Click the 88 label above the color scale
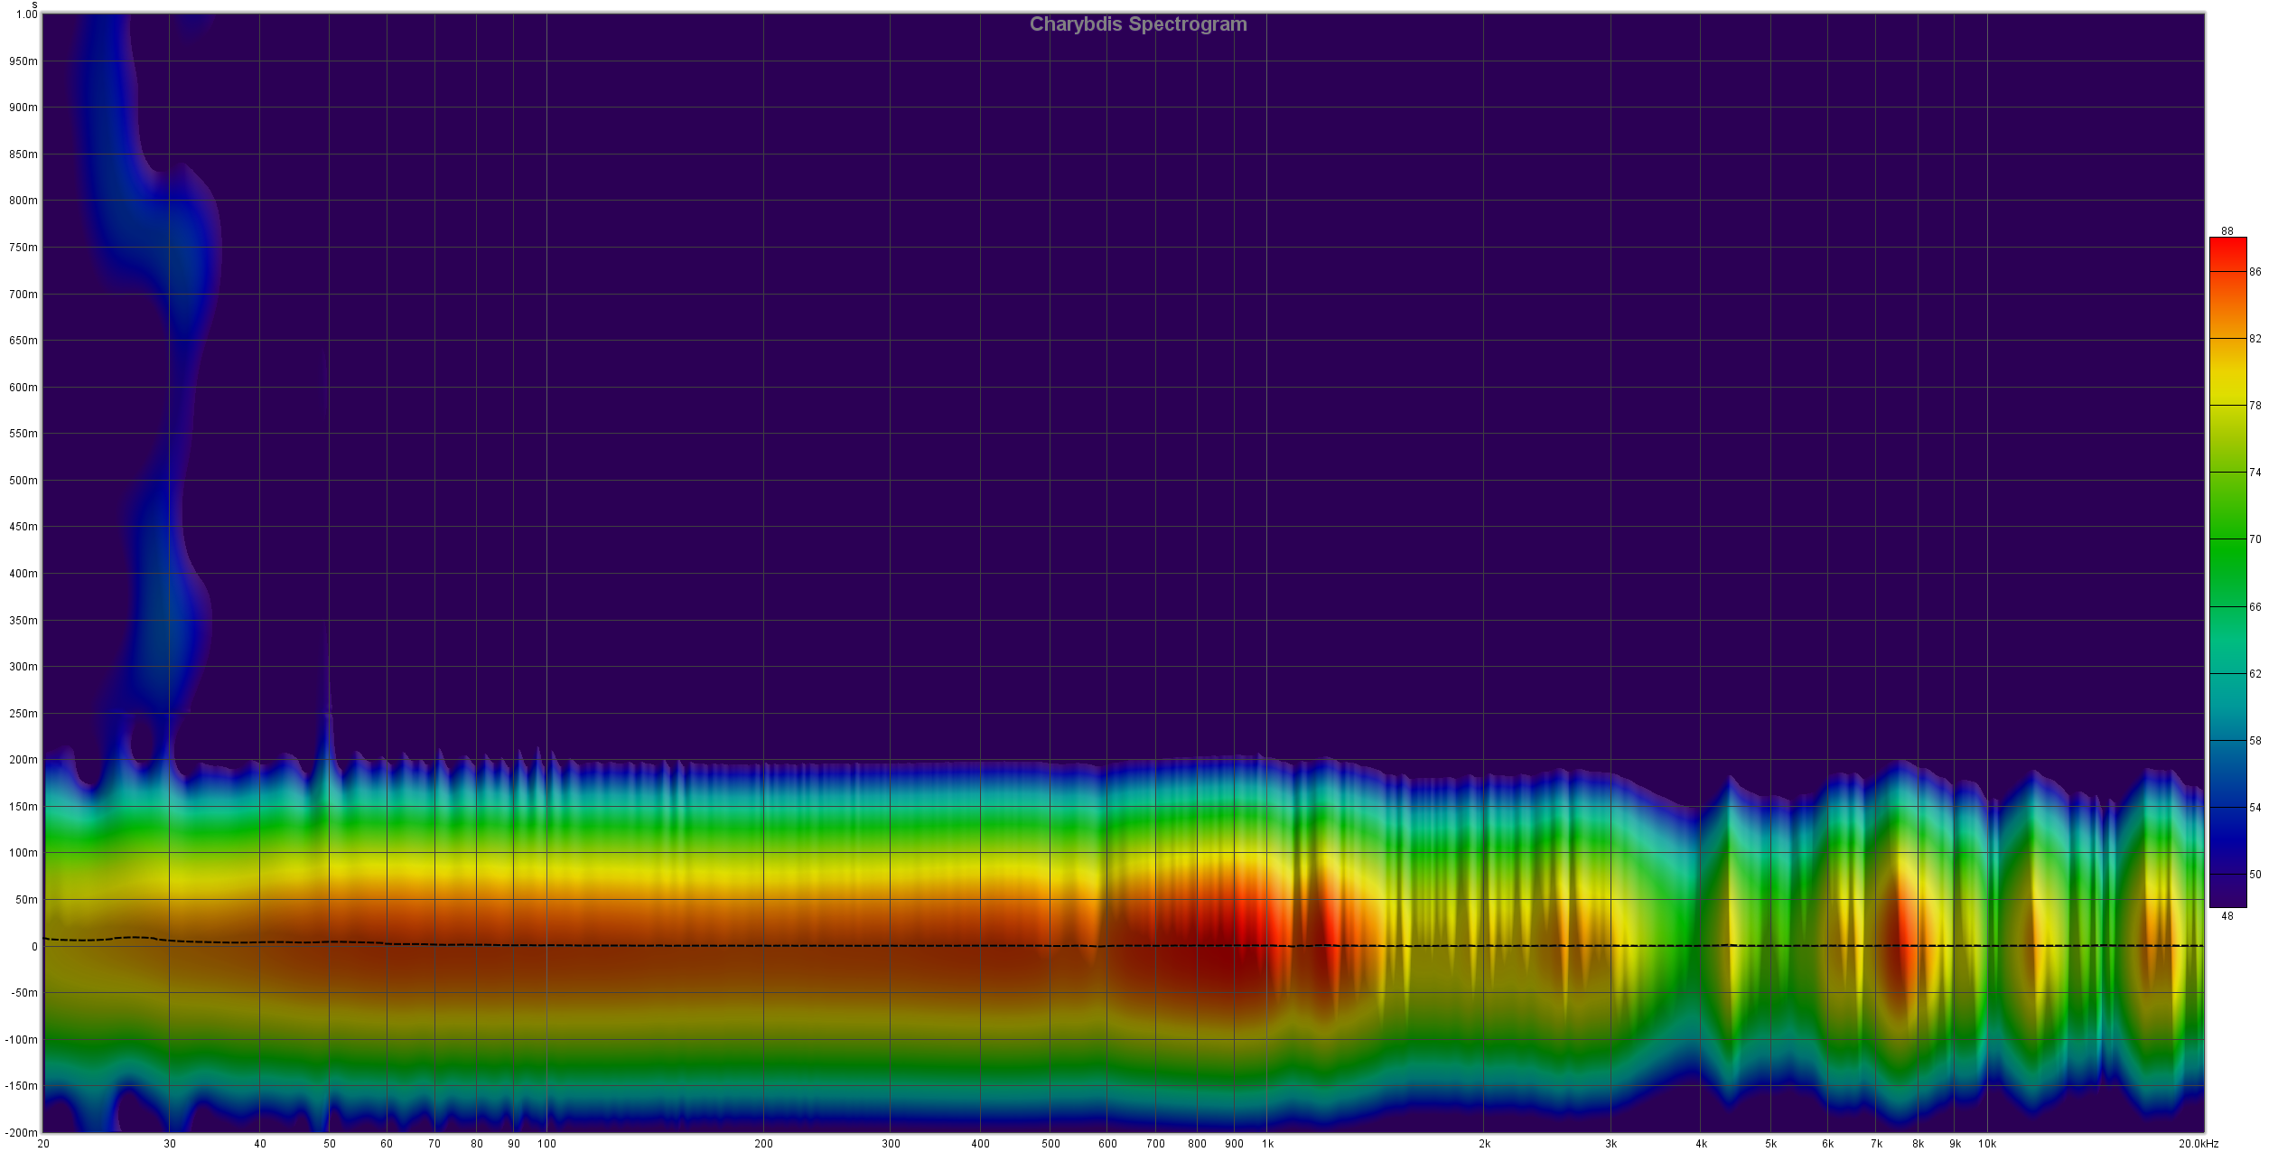The image size is (2278, 1152). pyautogui.click(x=2227, y=231)
